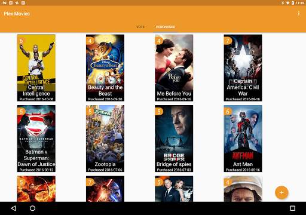This screenshot has width=306, height=215.
Task: Tap the Android home circle icon
Action: 32,208
